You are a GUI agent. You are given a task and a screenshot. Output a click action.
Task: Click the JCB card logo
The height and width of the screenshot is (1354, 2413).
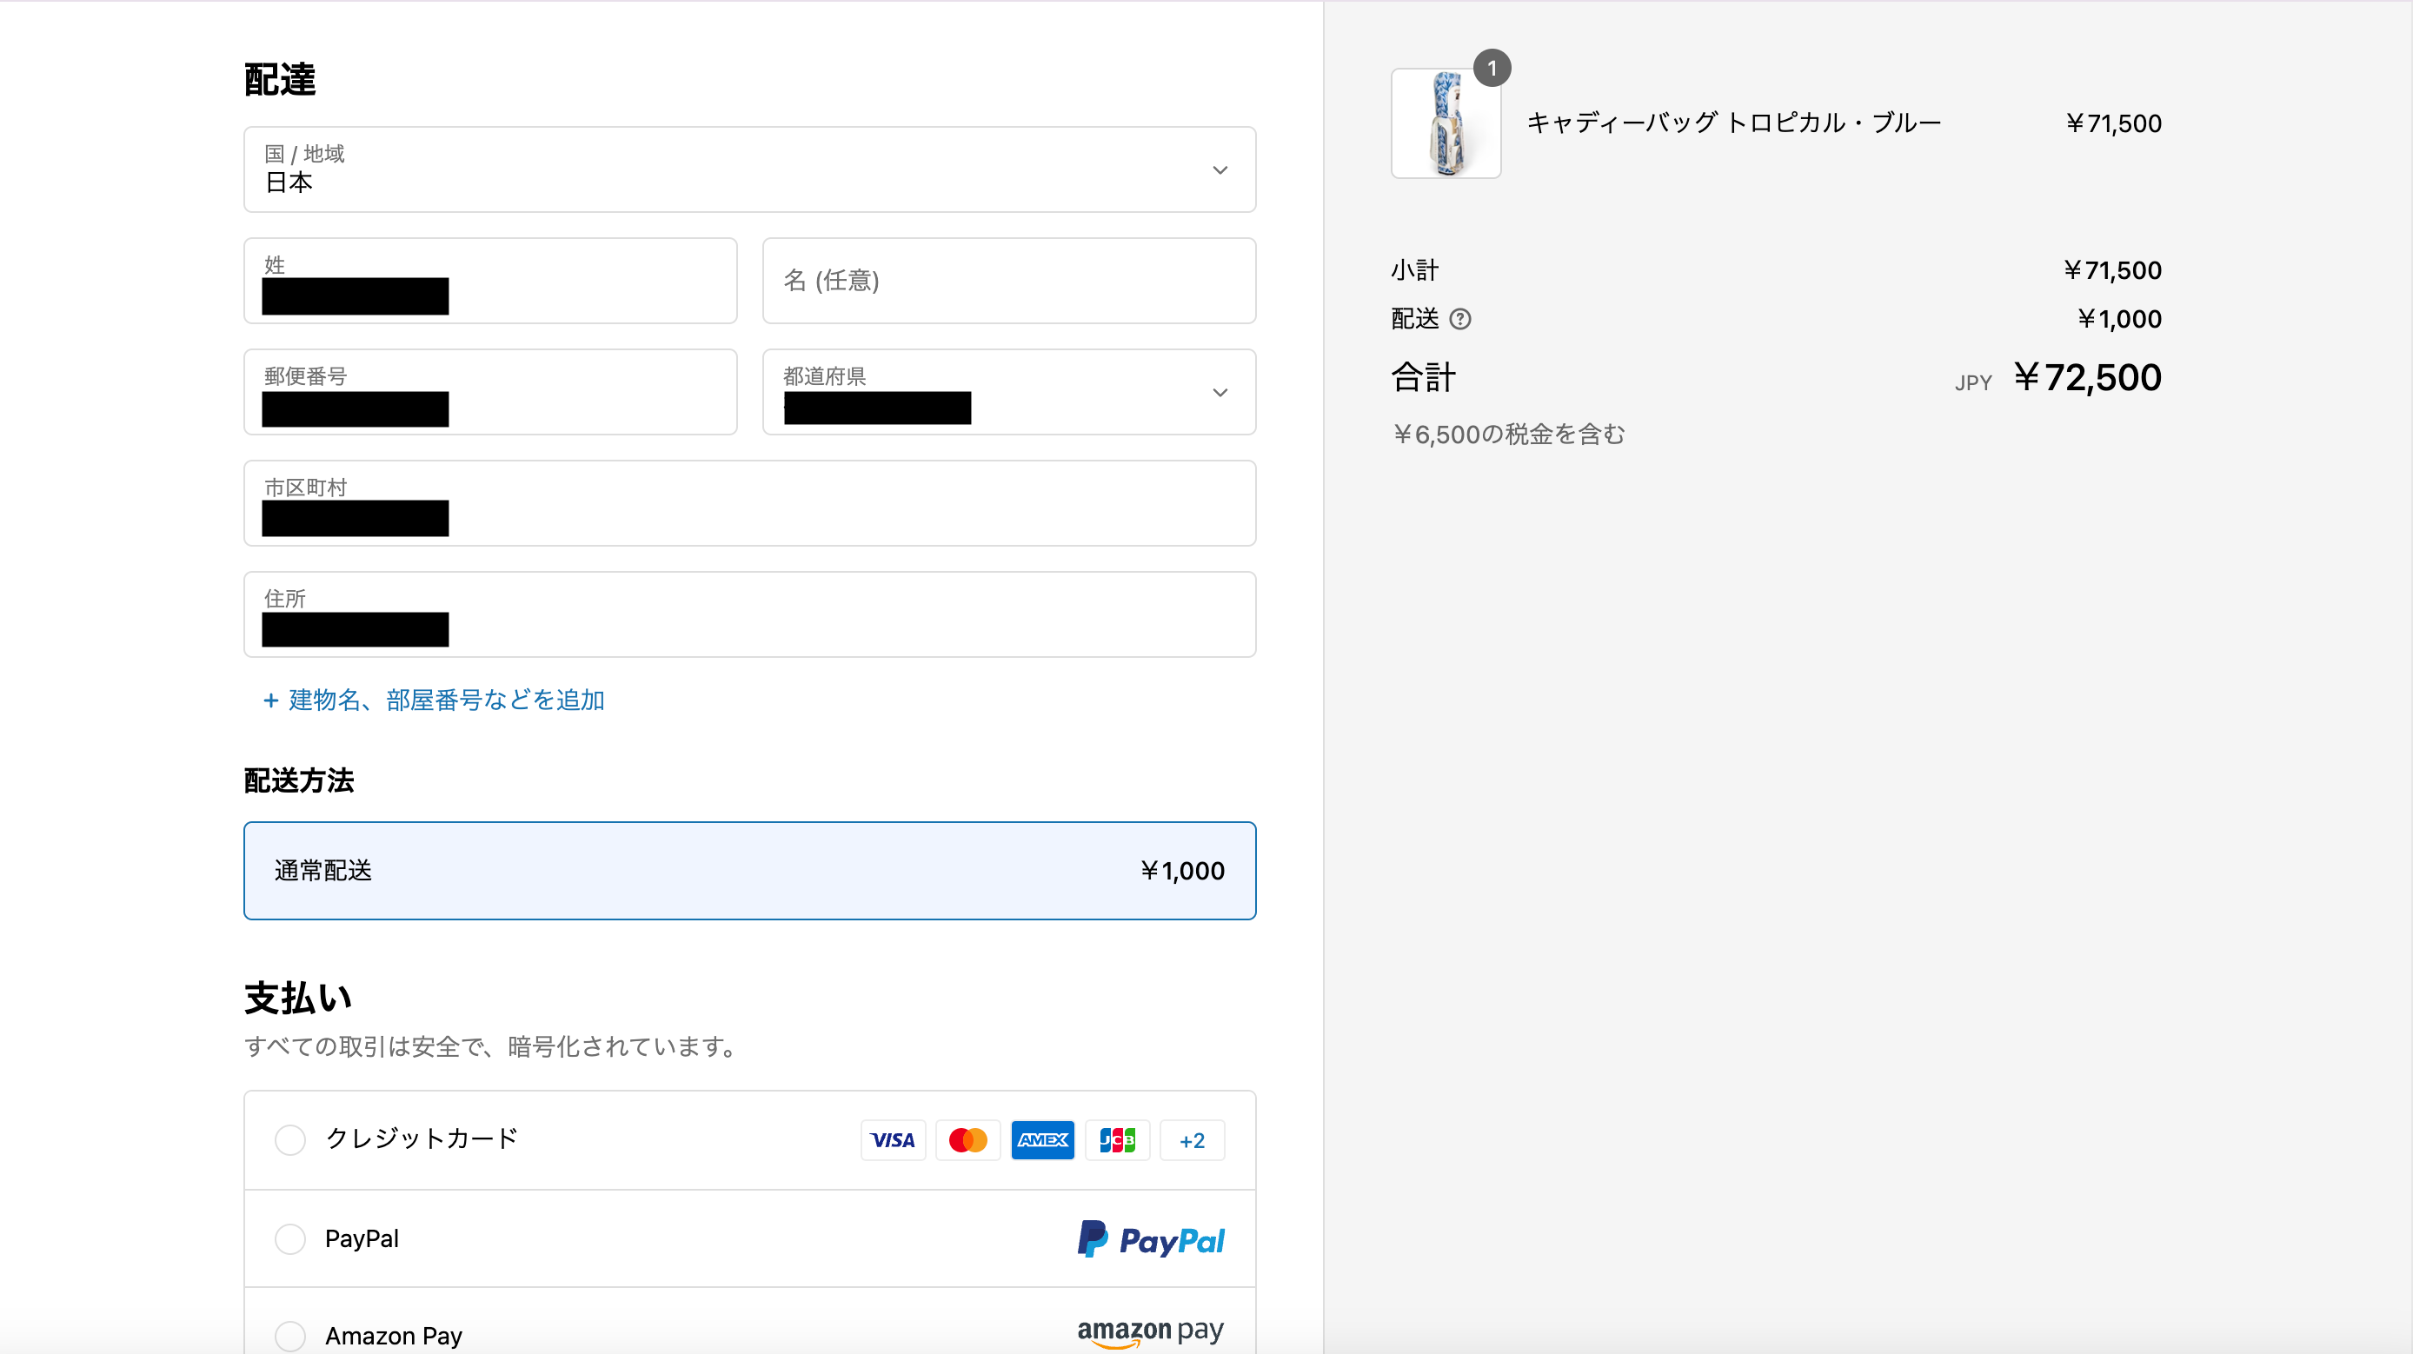pos(1117,1139)
